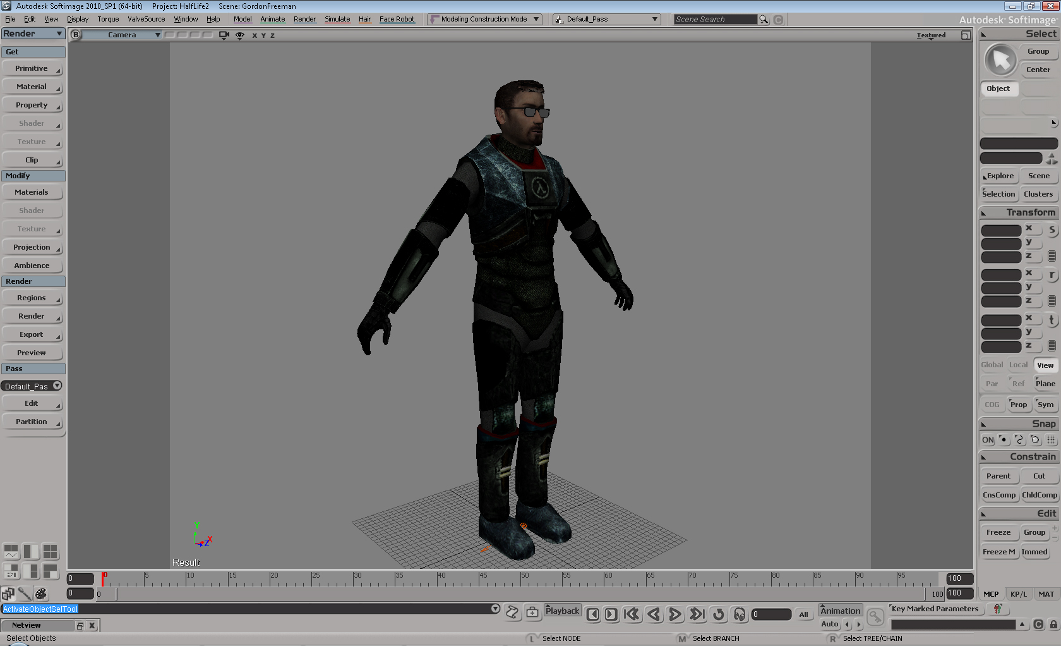Select the four-pane viewport layout icon
1061x646 pixels.
[50, 552]
